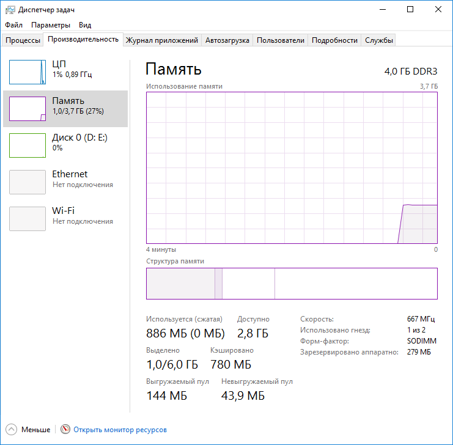Click the 'Wi-Fi' sidebar label

point(63,211)
